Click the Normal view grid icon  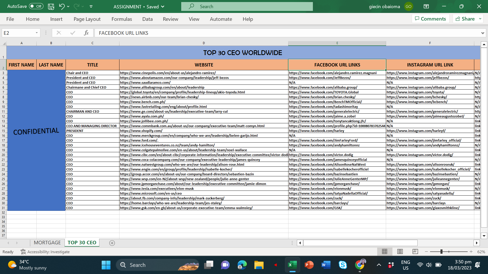tap(385, 251)
